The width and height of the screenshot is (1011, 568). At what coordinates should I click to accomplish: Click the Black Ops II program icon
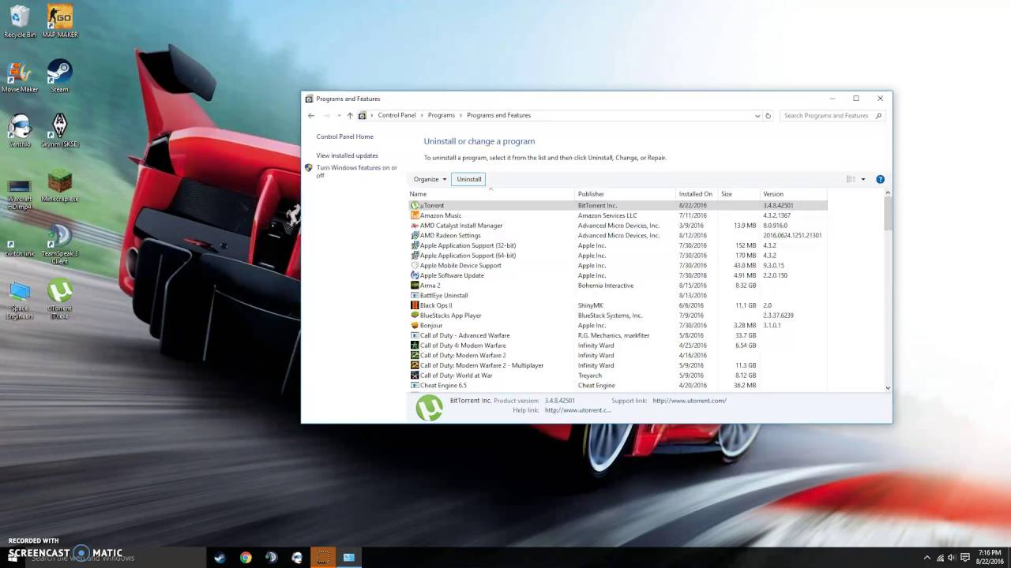tap(415, 305)
